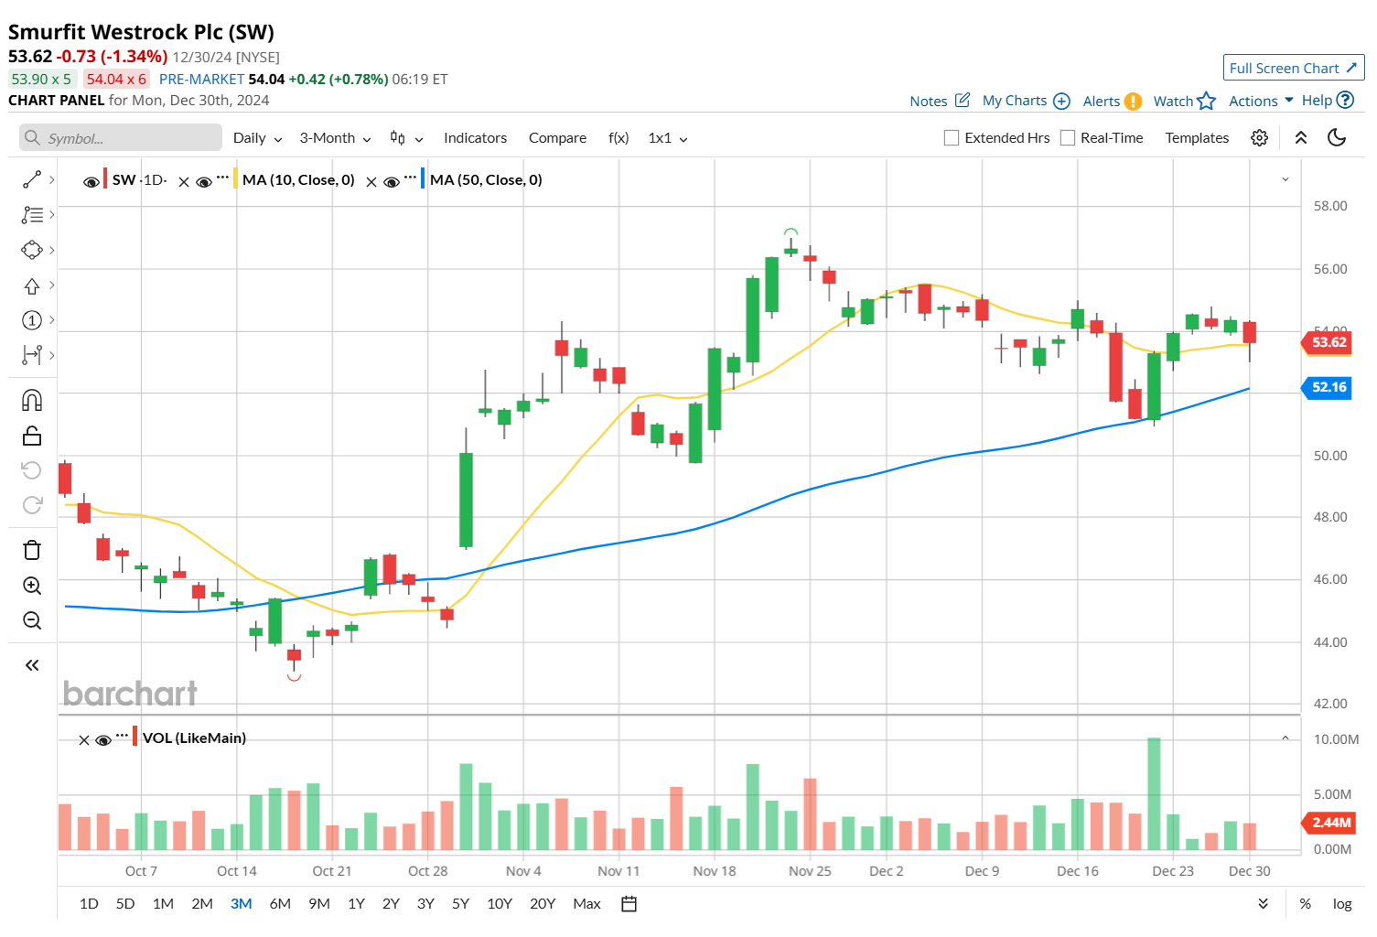
Task: Enable the Extended Hrs checkbox
Action: tap(952, 138)
